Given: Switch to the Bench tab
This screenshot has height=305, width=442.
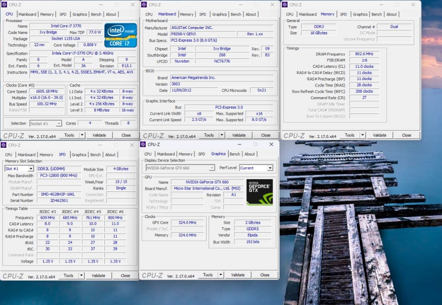Looking at the screenshot, I should [x=96, y=14].
